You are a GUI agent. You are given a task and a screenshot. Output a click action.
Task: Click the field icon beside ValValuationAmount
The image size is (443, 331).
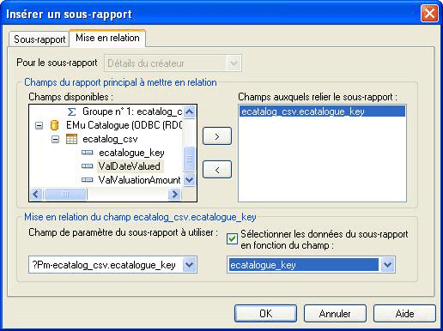(x=88, y=180)
